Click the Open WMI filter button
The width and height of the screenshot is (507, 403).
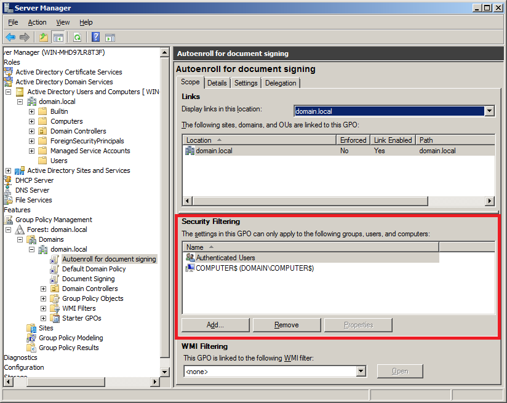[400, 371]
